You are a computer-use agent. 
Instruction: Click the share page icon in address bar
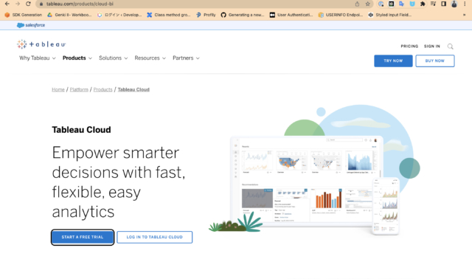pyautogui.click(x=357, y=4)
